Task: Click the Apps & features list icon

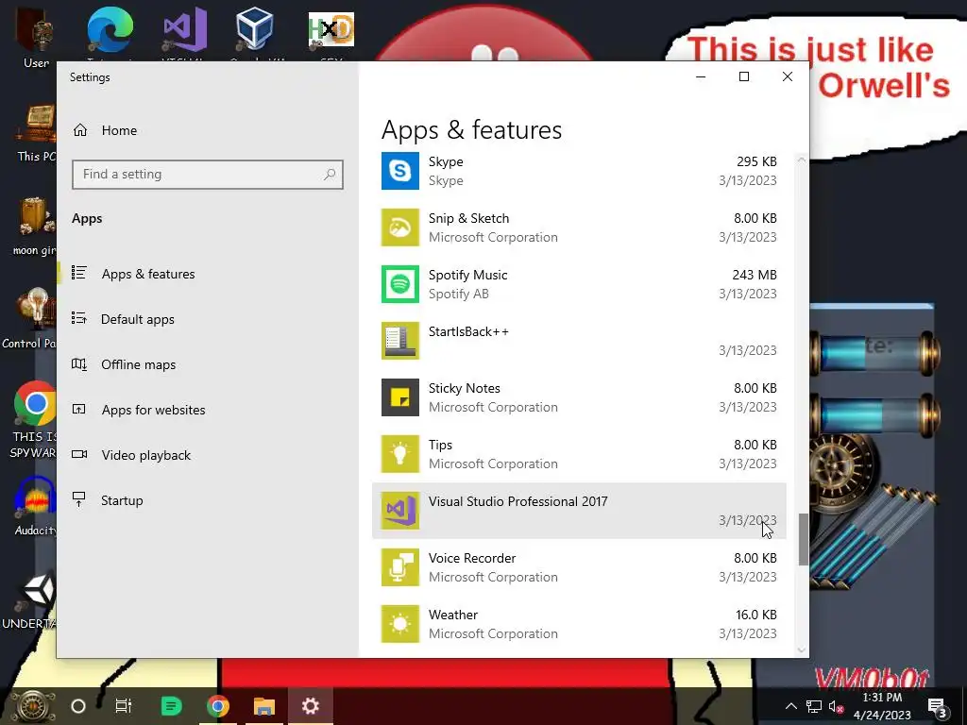Action: point(79,273)
